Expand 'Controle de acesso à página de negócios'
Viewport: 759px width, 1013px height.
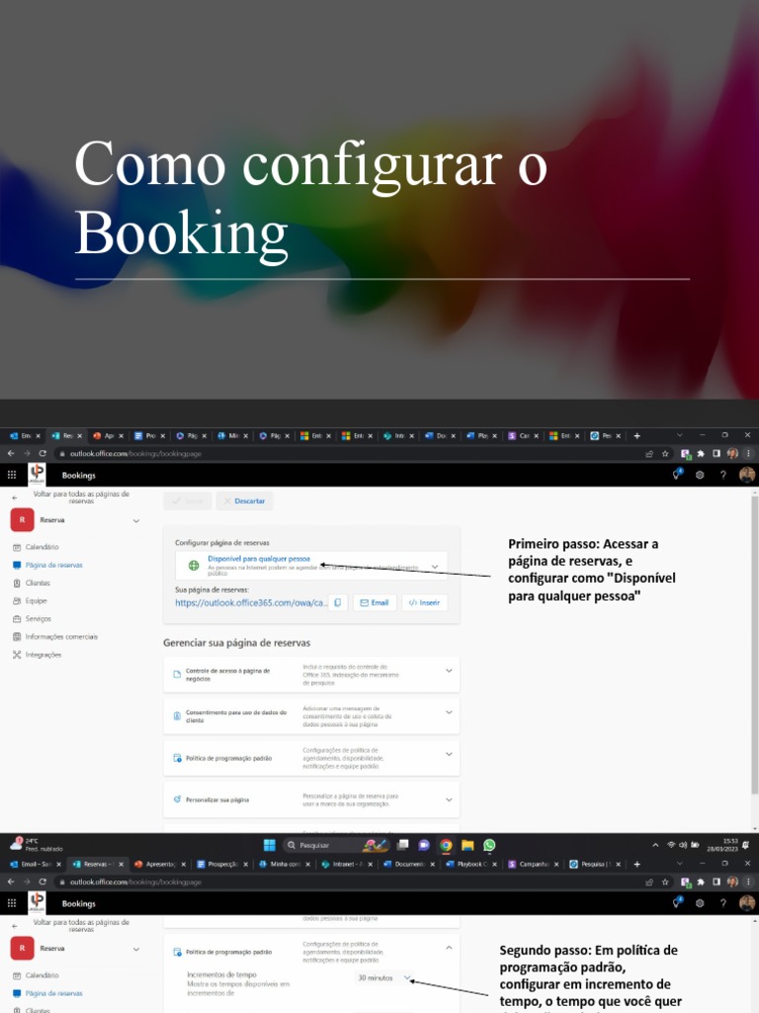click(311, 675)
